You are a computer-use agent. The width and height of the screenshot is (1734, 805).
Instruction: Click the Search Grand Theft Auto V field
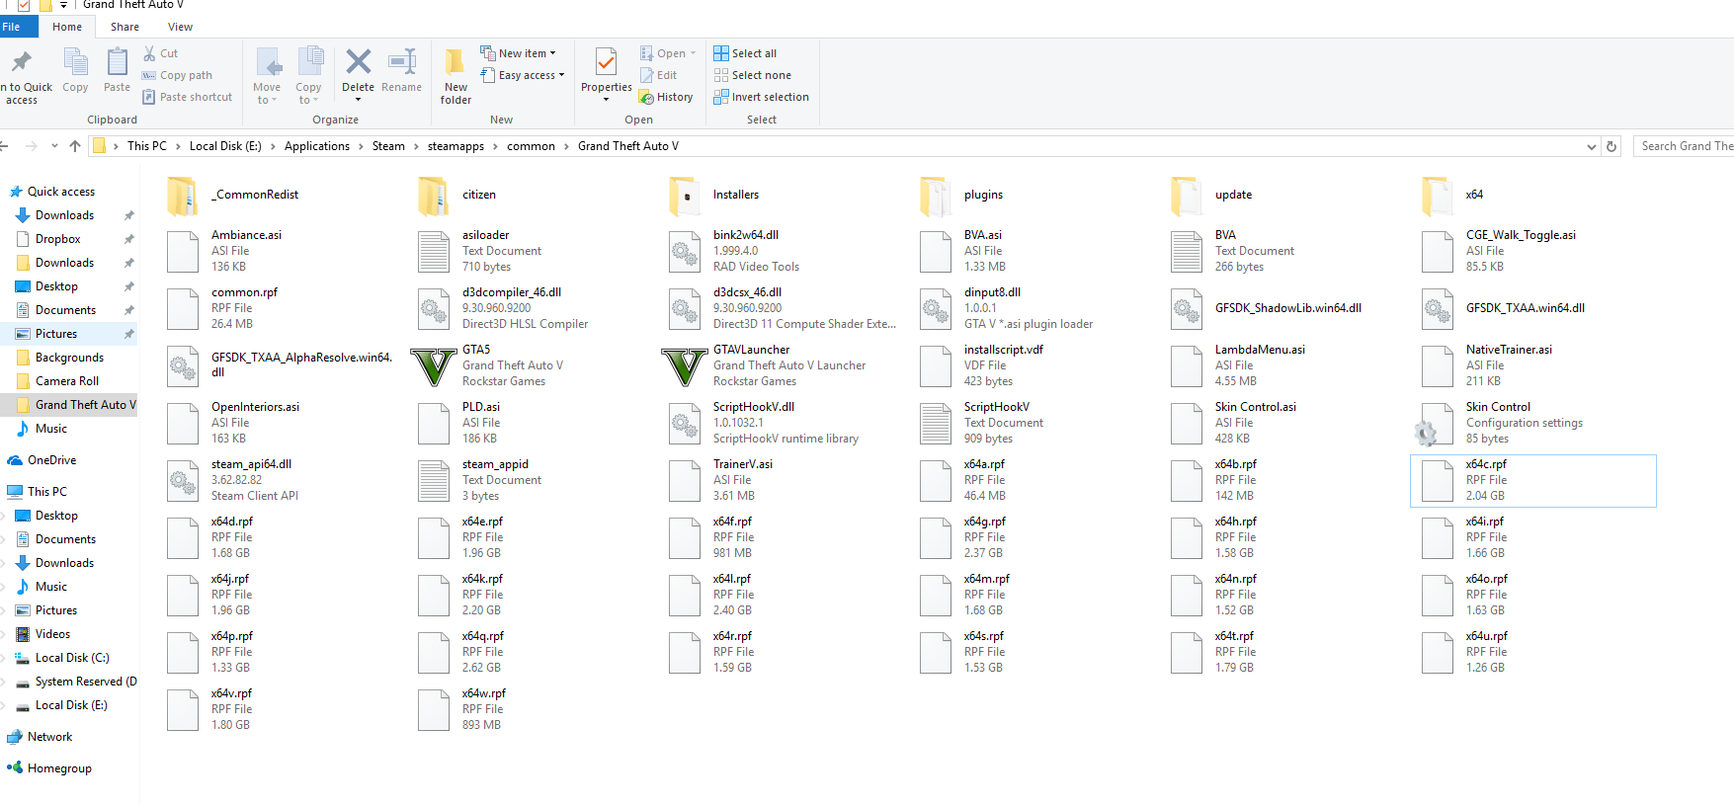pos(1684,146)
